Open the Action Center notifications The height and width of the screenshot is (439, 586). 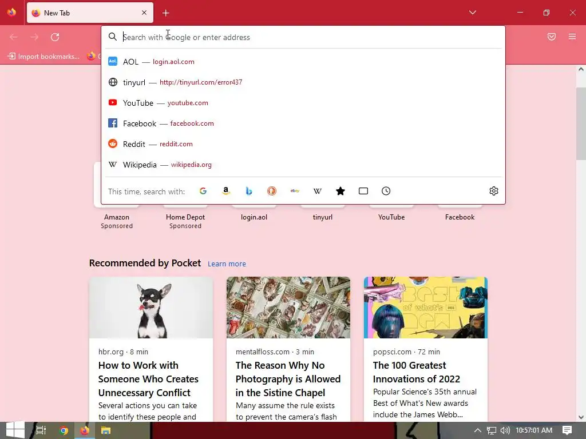pyautogui.click(x=567, y=430)
